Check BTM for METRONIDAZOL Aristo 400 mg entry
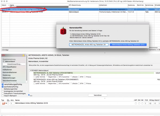The image size is (160, 116). tap(79, 84)
